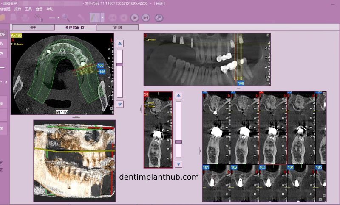This screenshot has height=205, width=340.
Task: Open the 工具 menu
Action: point(28,9)
